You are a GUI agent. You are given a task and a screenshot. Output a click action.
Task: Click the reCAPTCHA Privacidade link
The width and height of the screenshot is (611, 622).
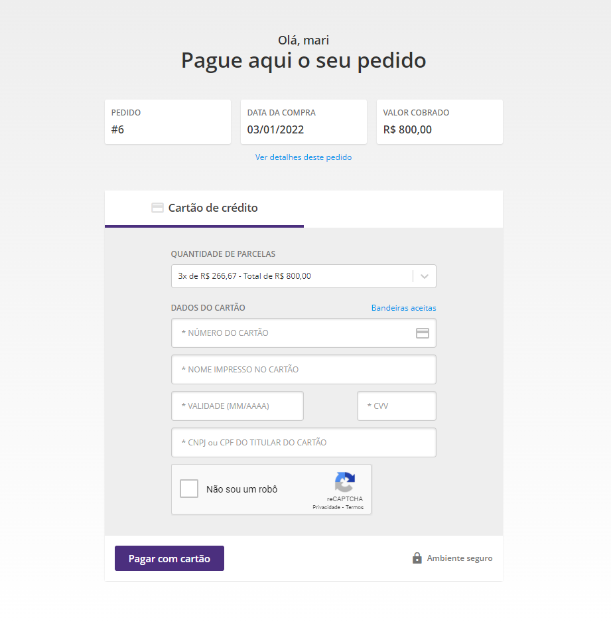coord(326,507)
